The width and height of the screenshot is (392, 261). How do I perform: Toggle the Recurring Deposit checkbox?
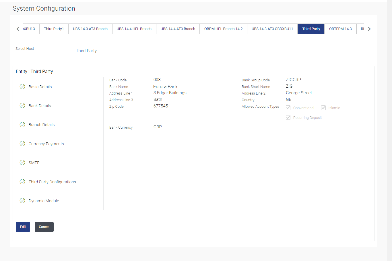(x=288, y=117)
